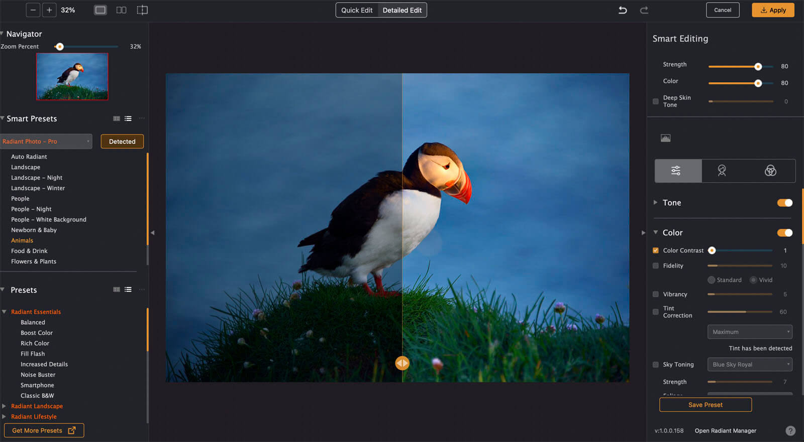Switch to the Quick Edit tab
This screenshot has width=804, height=442.
point(357,10)
